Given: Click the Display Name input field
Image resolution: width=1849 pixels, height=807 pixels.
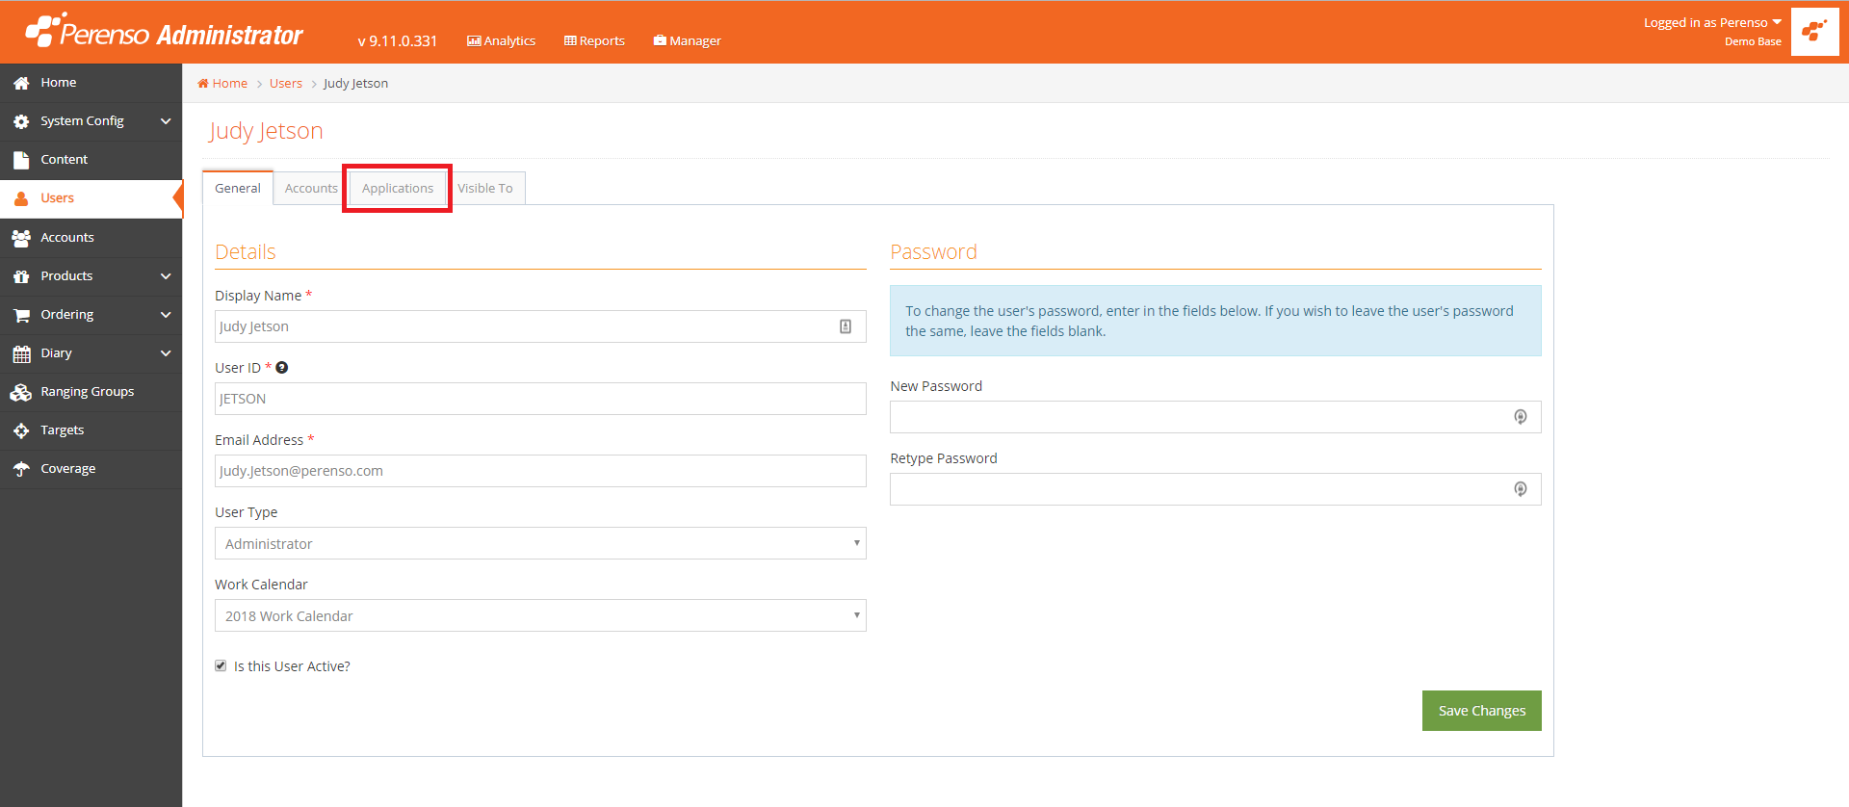Looking at the screenshot, I should (540, 326).
